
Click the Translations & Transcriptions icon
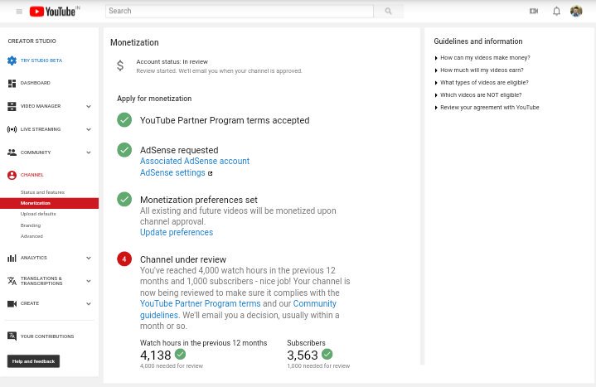point(12,281)
